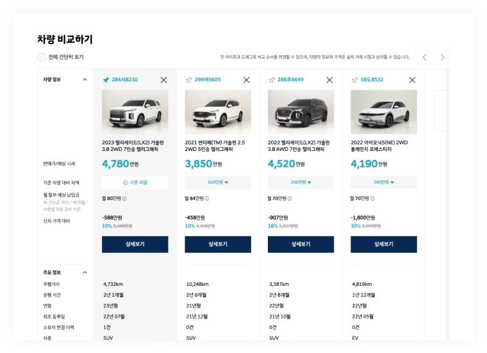Open info icon next to 월 80만원
The height and width of the screenshot is (353, 487).
(x=124, y=198)
